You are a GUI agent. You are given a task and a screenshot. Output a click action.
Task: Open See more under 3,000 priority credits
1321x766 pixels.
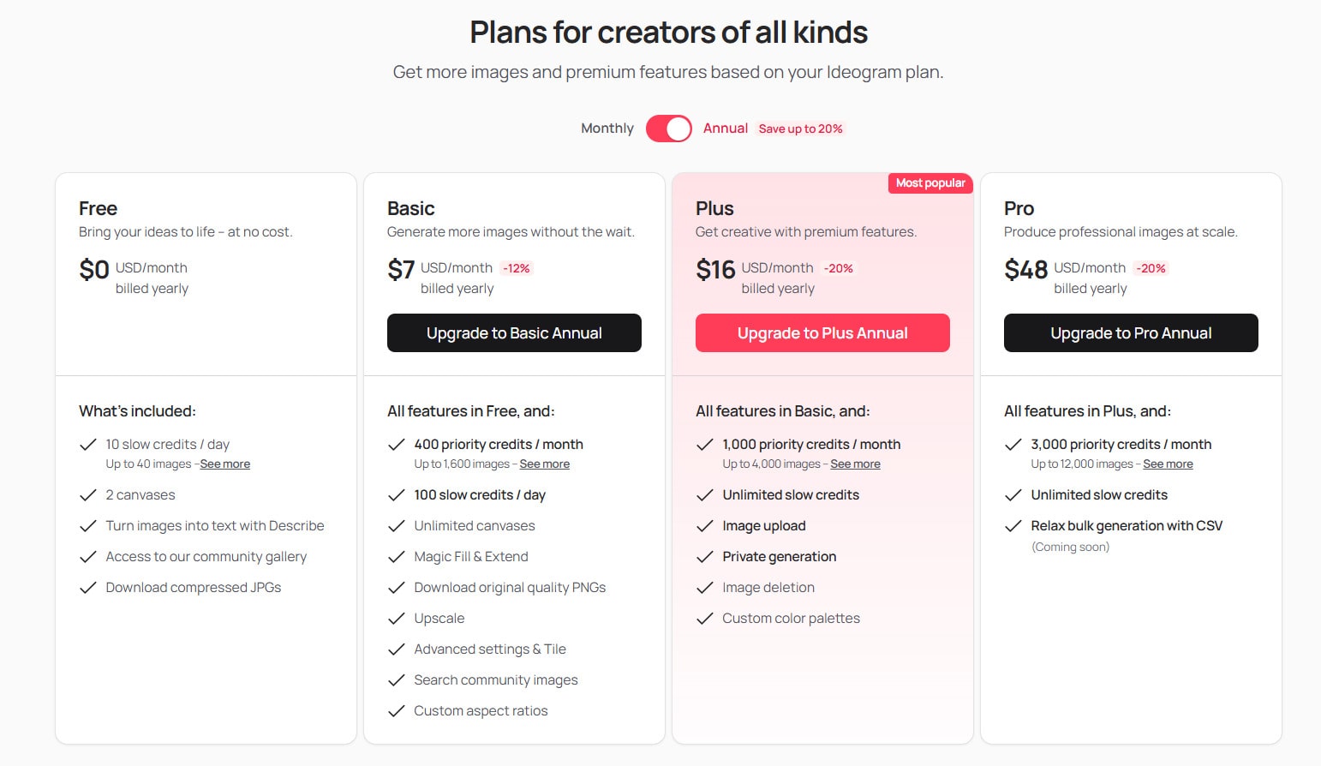click(1169, 464)
